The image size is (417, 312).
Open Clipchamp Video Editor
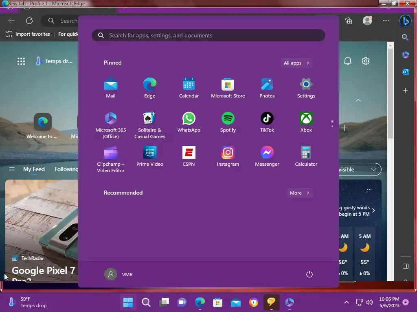[111, 159]
